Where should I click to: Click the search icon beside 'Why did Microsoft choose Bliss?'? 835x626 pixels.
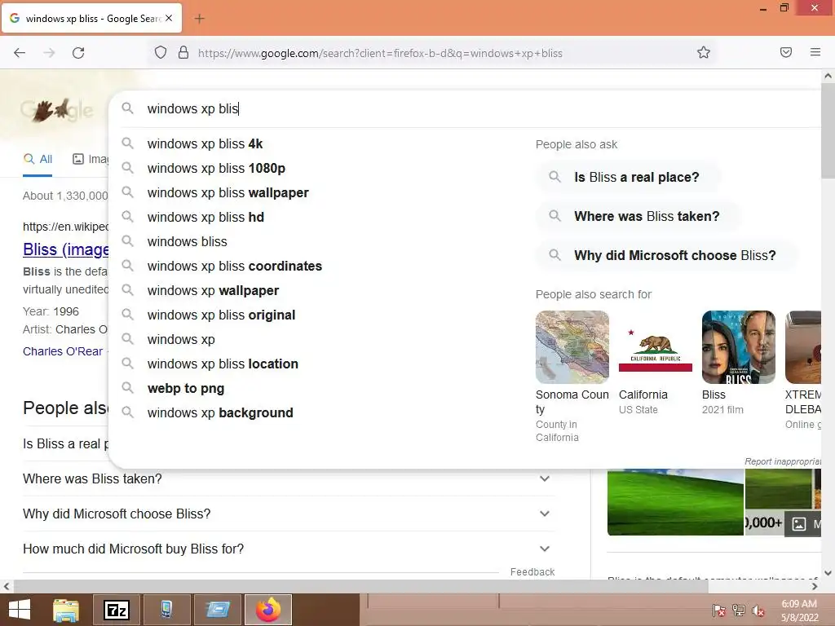pyautogui.click(x=554, y=255)
